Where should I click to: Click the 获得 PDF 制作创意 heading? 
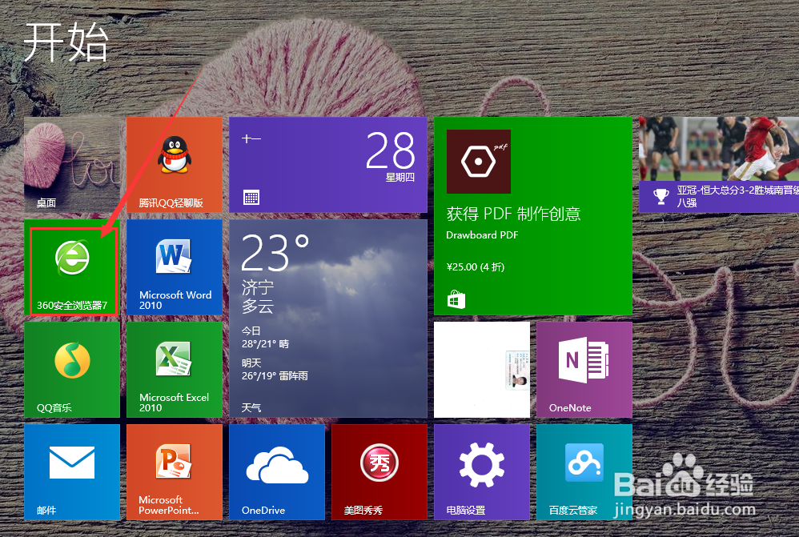(x=514, y=214)
